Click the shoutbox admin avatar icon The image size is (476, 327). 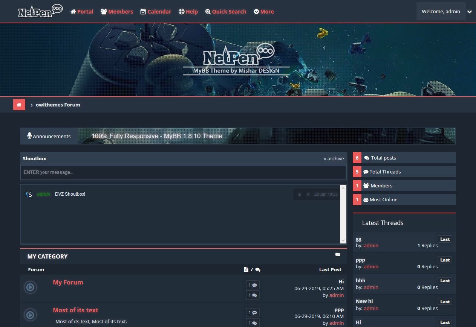(29, 194)
